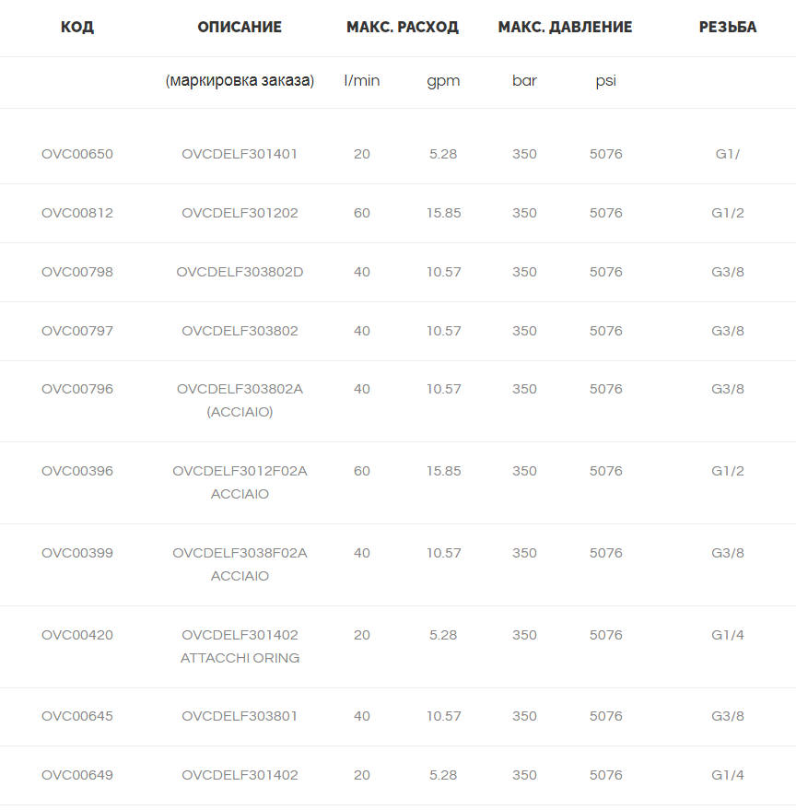Select product code OVC00796

coord(77,389)
